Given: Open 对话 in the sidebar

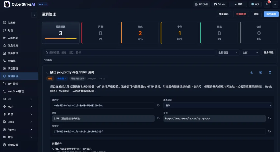Looking at the screenshot, I should [19, 30].
